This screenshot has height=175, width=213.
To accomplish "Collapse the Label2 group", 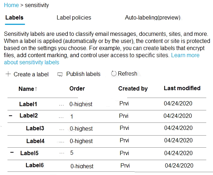I will pyautogui.click(x=10, y=116).
